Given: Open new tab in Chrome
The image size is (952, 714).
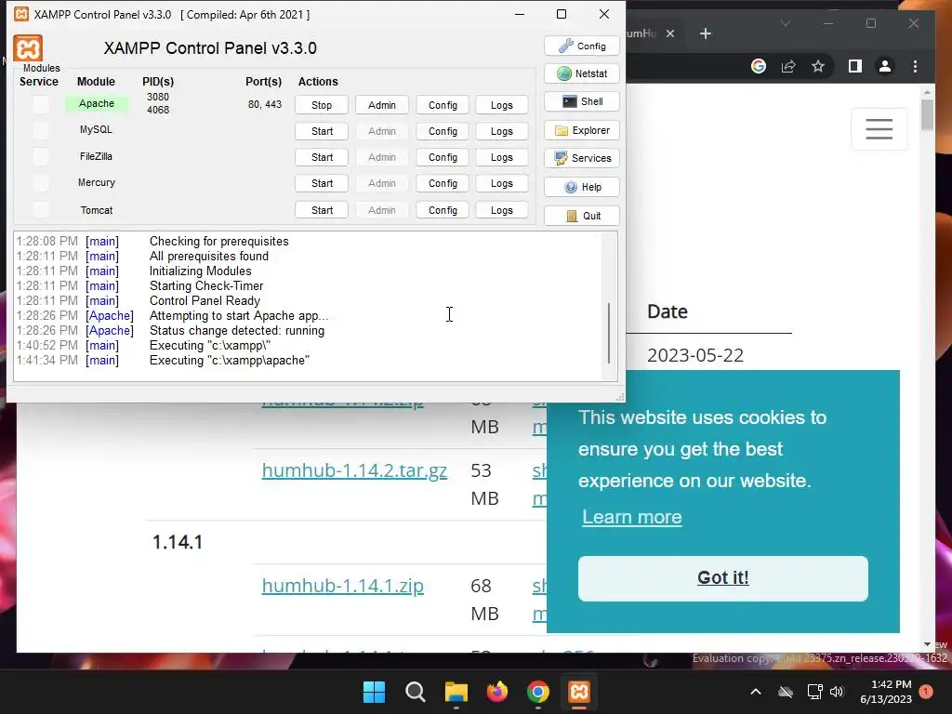Looking at the screenshot, I should (705, 33).
